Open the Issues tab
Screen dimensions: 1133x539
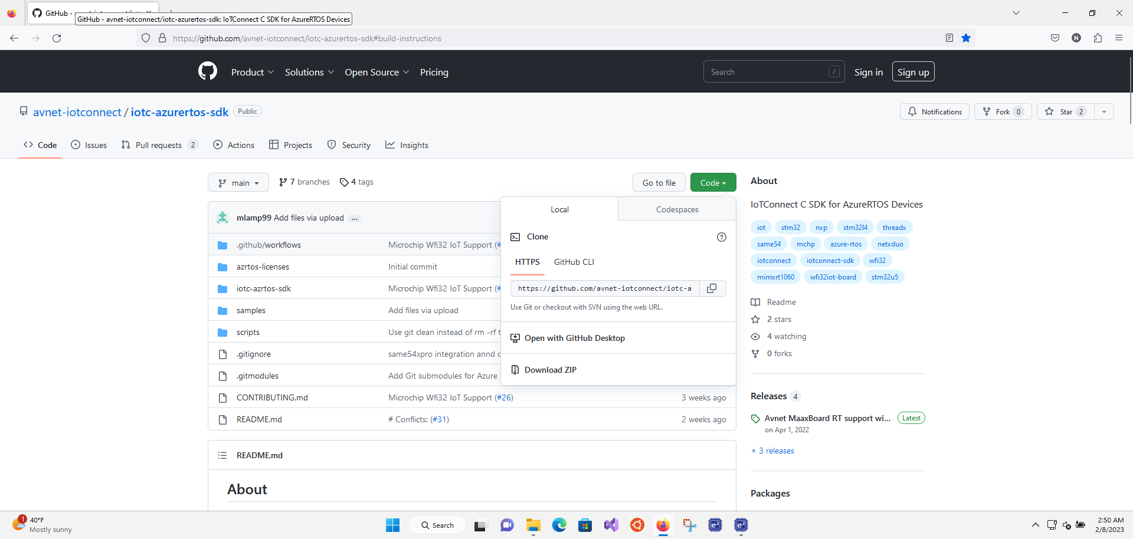coord(89,145)
